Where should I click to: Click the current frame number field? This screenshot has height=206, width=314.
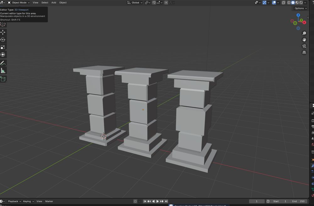tap(257, 201)
